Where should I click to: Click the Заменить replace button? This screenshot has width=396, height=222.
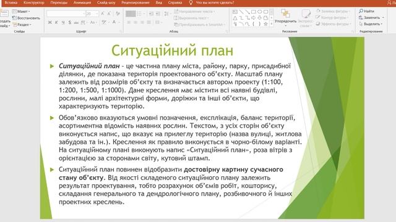(x=371, y=18)
